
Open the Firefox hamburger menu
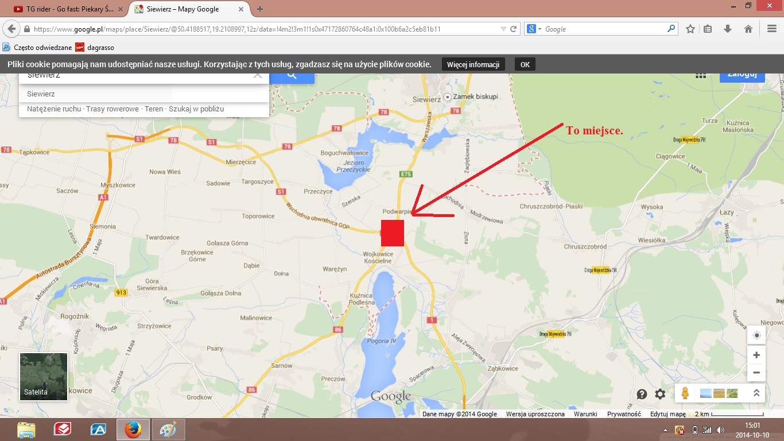pyautogui.click(x=771, y=29)
